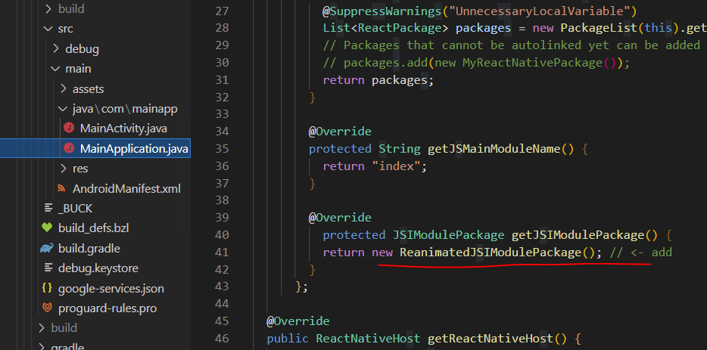Viewport: 707px width, 350px height.
Task: Click the green heart icon beside build_defs.bzl
Action: (x=47, y=228)
